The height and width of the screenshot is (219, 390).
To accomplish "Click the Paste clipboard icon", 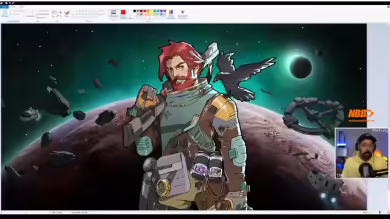I will tap(5, 12).
